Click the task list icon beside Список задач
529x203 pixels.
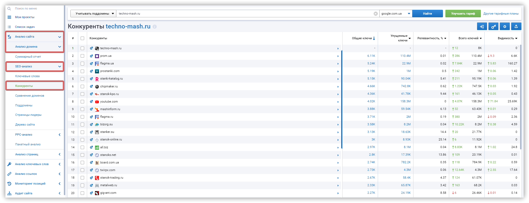9,27
